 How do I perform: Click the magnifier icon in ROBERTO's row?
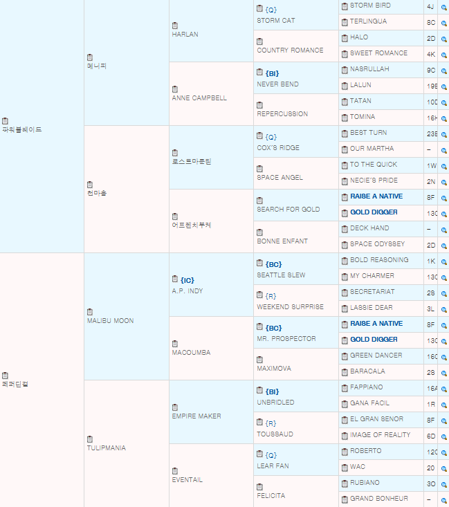[443, 452]
